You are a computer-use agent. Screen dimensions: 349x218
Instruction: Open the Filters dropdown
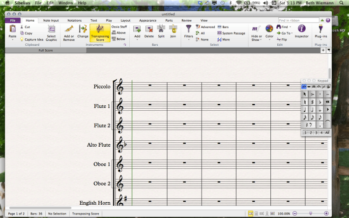point(188,32)
